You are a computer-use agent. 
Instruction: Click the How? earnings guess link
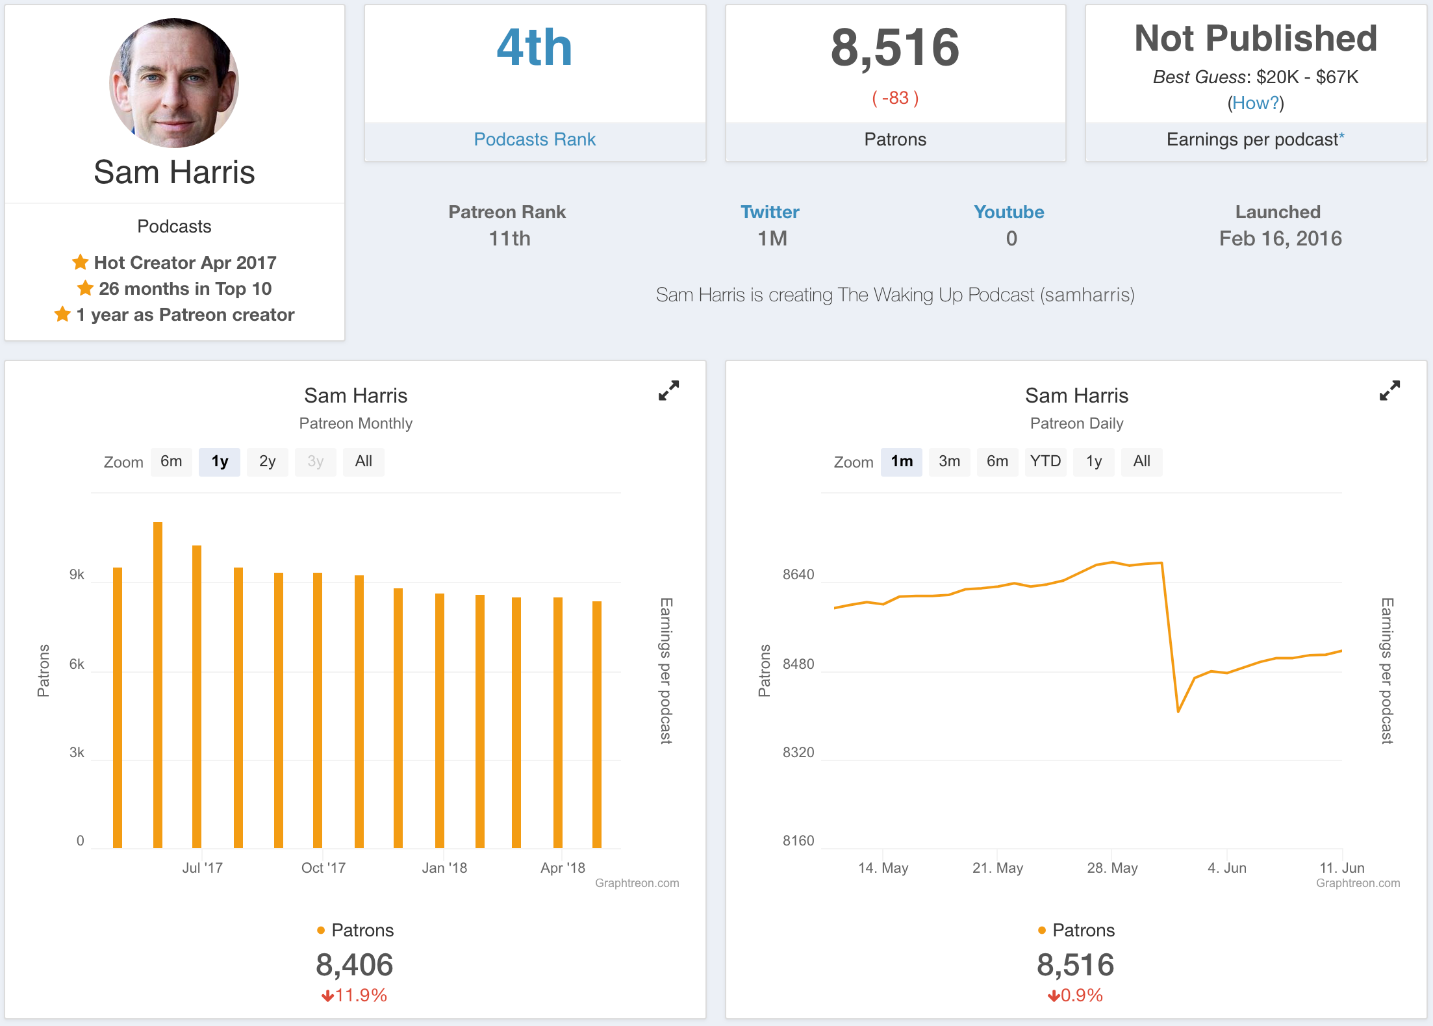[1255, 103]
